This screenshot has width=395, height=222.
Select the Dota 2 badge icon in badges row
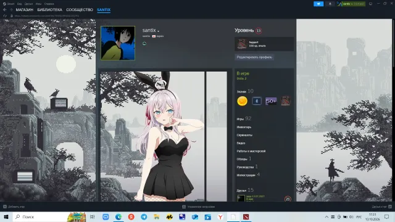point(285,101)
